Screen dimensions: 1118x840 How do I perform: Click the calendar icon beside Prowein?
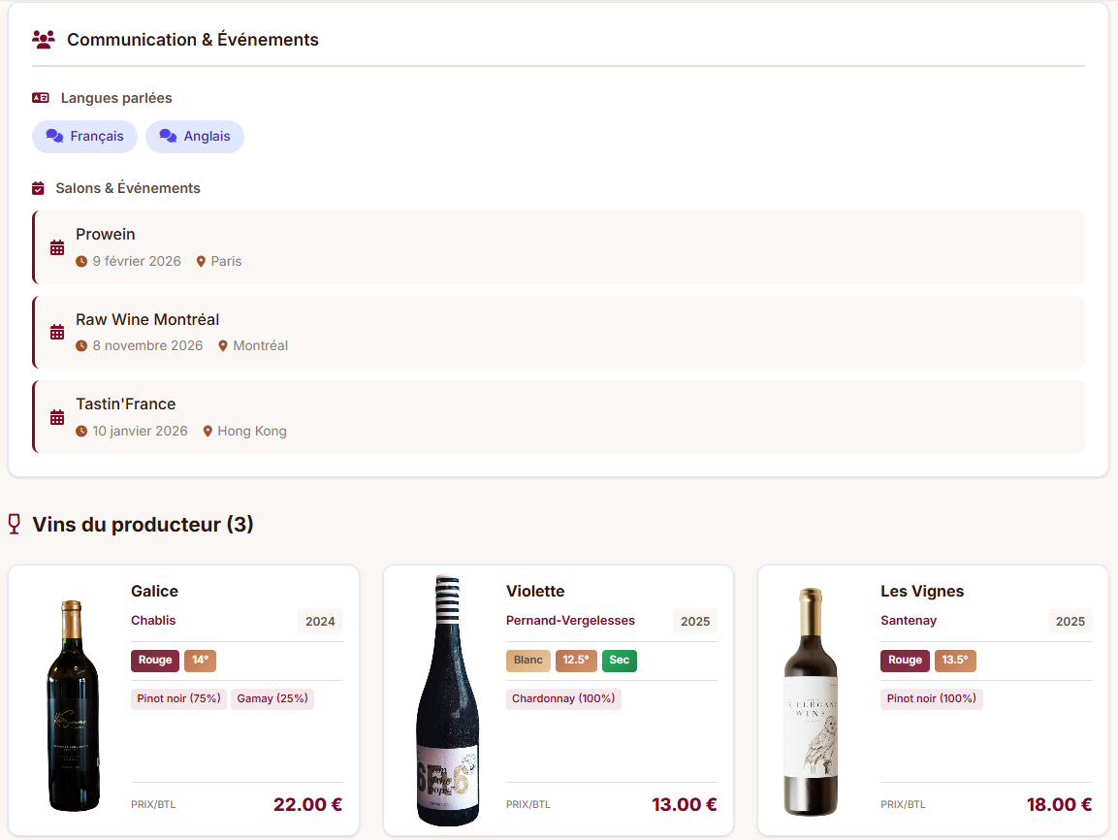point(57,247)
